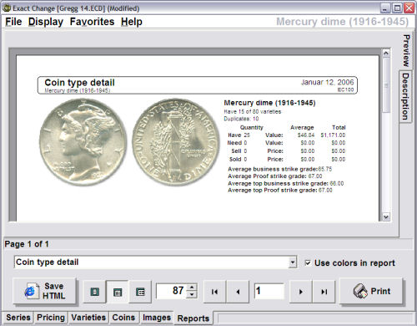Open the Favorites menu
Screen dimensions: 417x326
(x=92, y=22)
